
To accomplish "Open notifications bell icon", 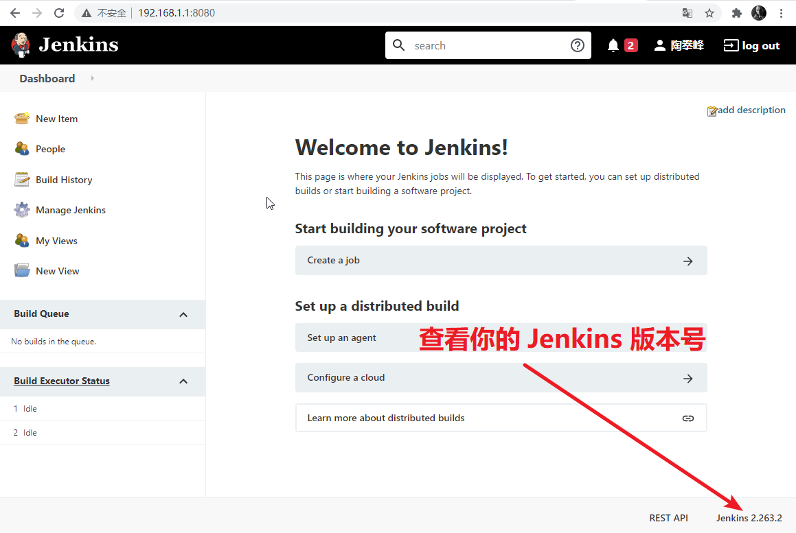I will pos(613,46).
